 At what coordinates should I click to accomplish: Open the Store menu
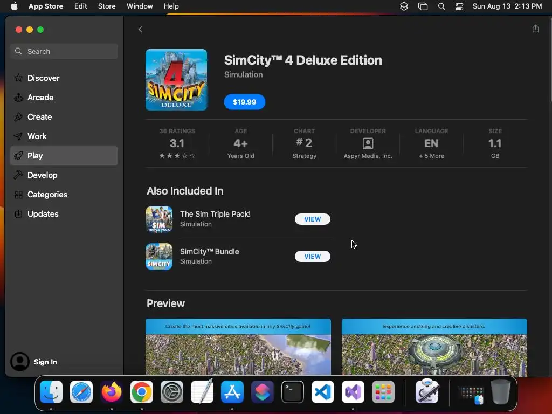coord(107,6)
